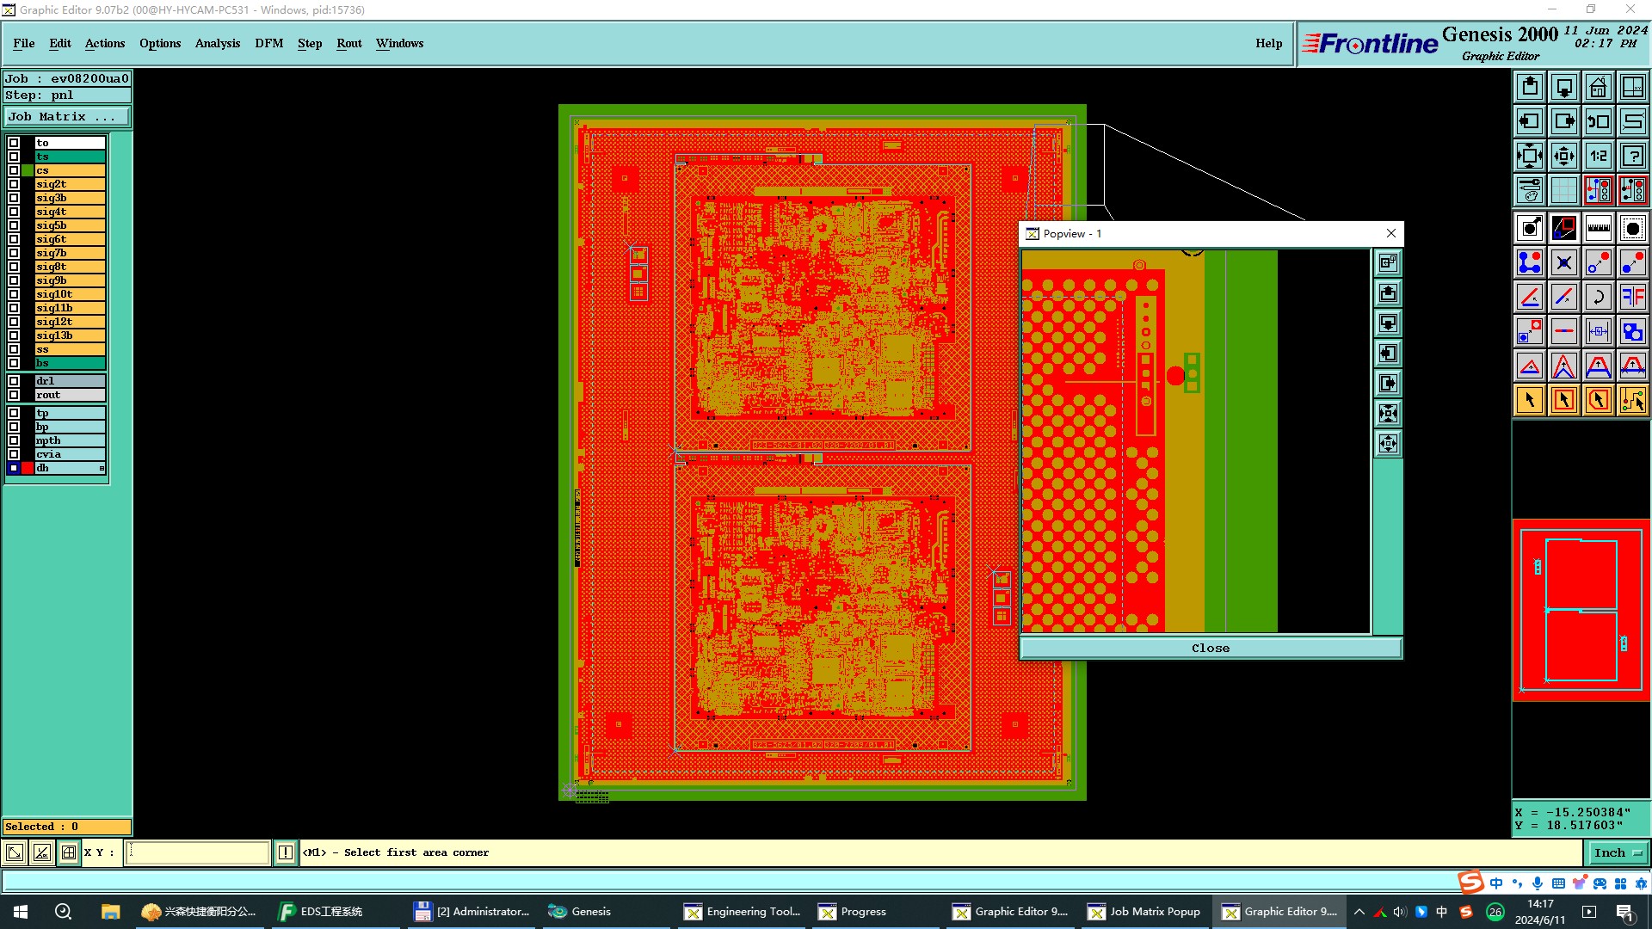This screenshot has height=929, width=1652.
Task: Show hidden system tray icons chevron
Action: [x=1359, y=912]
